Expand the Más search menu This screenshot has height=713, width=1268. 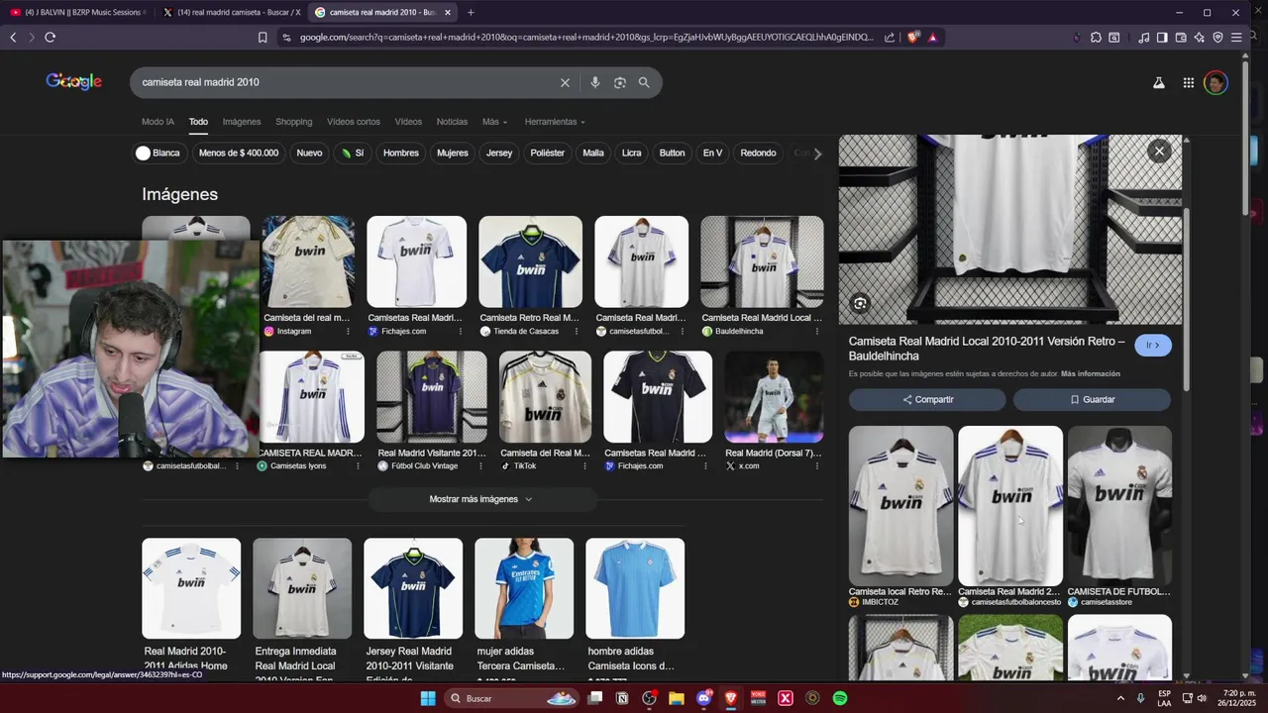(x=494, y=122)
